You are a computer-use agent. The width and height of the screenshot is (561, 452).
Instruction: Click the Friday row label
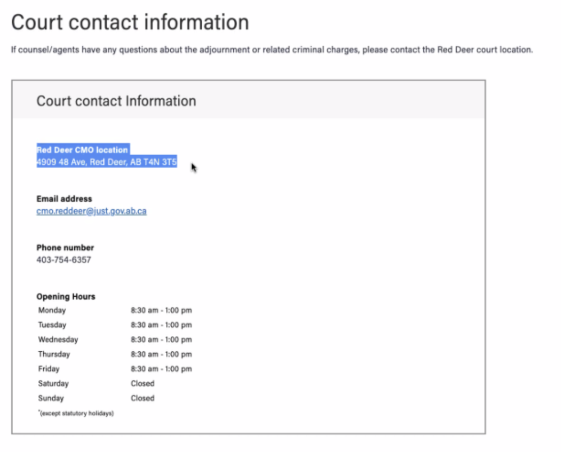tap(49, 369)
